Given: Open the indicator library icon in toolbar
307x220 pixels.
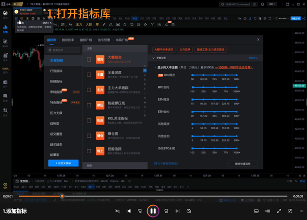Looking at the screenshot, I should point(16,18).
